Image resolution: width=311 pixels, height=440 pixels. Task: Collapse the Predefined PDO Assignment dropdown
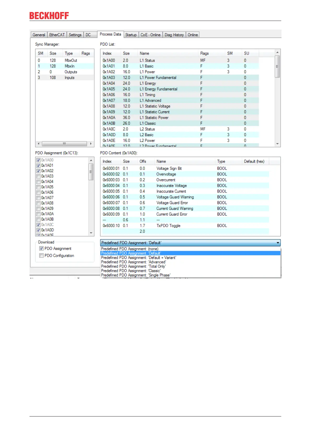tap(278, 243)
